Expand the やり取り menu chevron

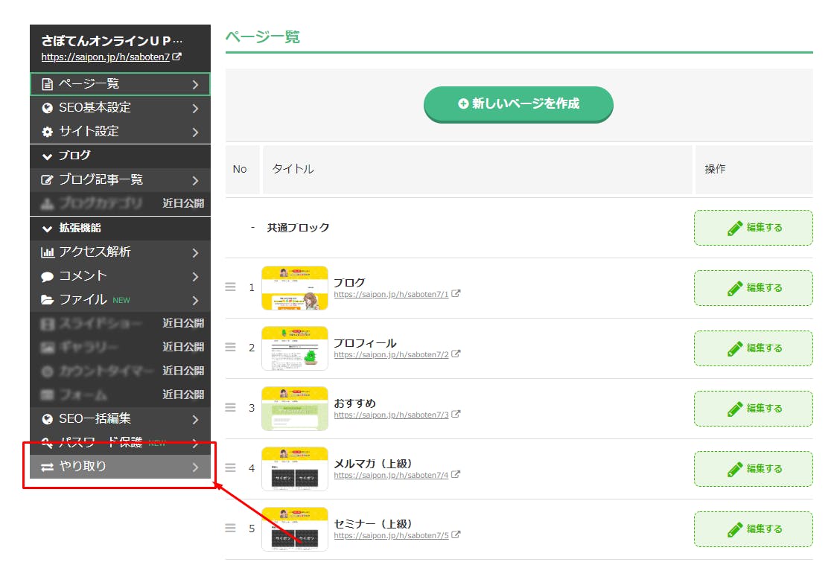tap(195, 467)
